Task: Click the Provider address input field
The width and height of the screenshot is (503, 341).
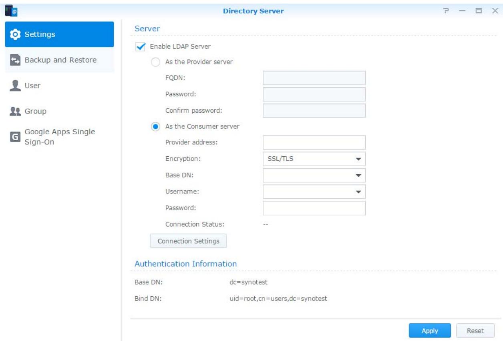Action: [314, 142]
